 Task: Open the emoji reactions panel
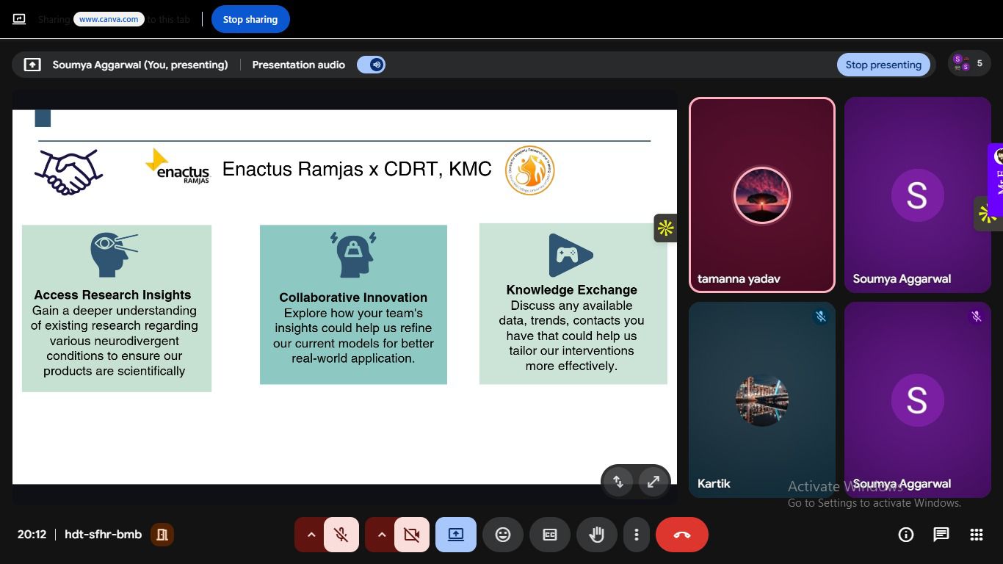(503, 535)
